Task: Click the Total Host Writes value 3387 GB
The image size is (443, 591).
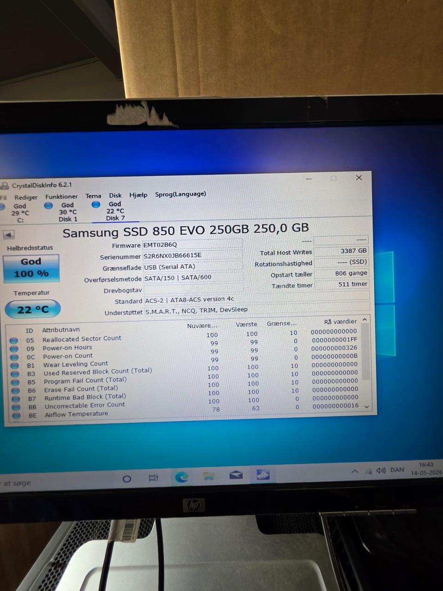Action: point(341,251)
